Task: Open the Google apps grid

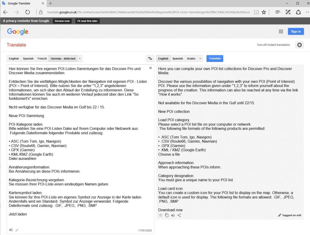Action: click(x=281, y=31)
